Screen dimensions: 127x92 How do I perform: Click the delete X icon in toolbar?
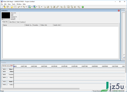pyautogui.click(x=54, y=7)
